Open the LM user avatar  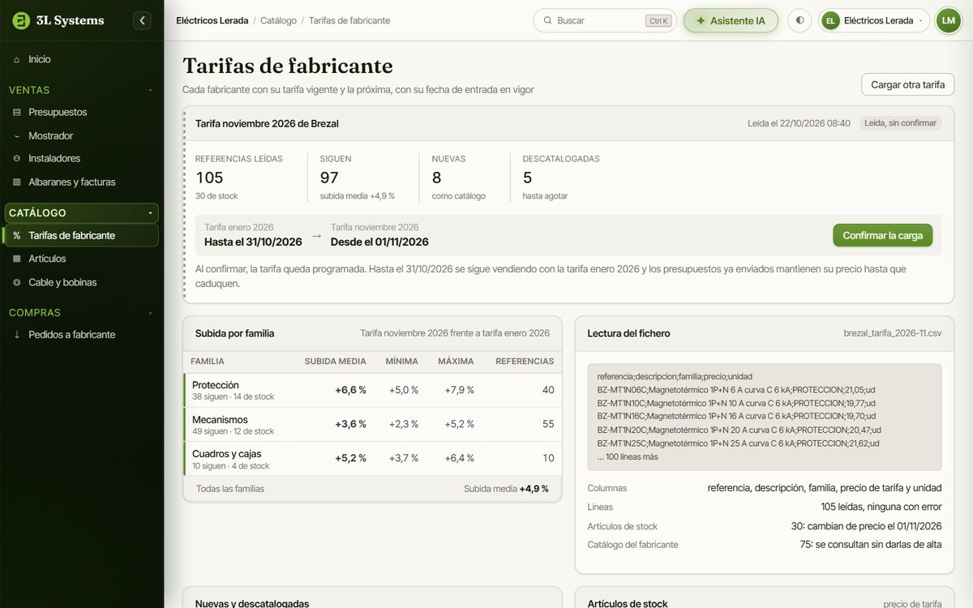pyautogui.click(x=948, y=20)
